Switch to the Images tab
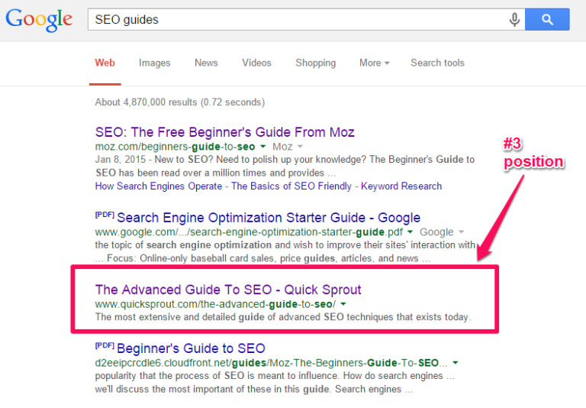The width and height of the screenshot is (586, 408). coord(154,63)
